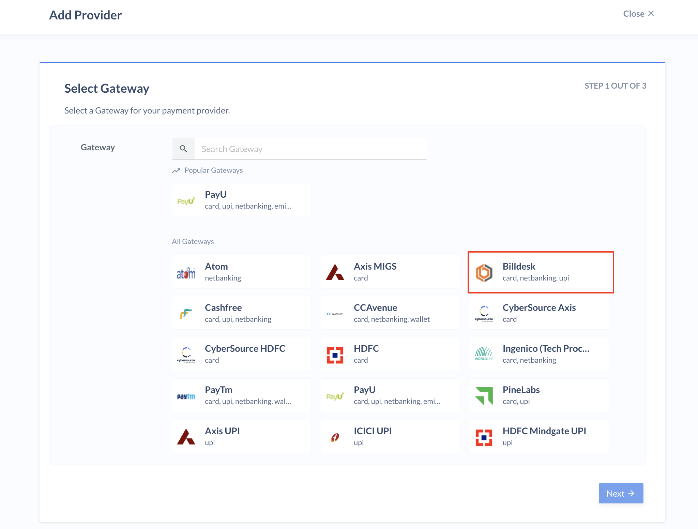Image resolution: width=698 pixels, height=529 pixels.
Task: Select the HDFC card gateway logo
Action: click(335, 355)
